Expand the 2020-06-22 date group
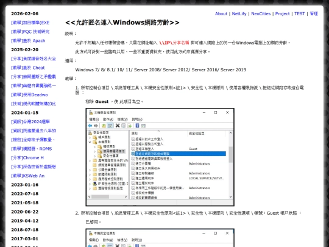The width and height of the screenshot is (329, 247). 25,212
